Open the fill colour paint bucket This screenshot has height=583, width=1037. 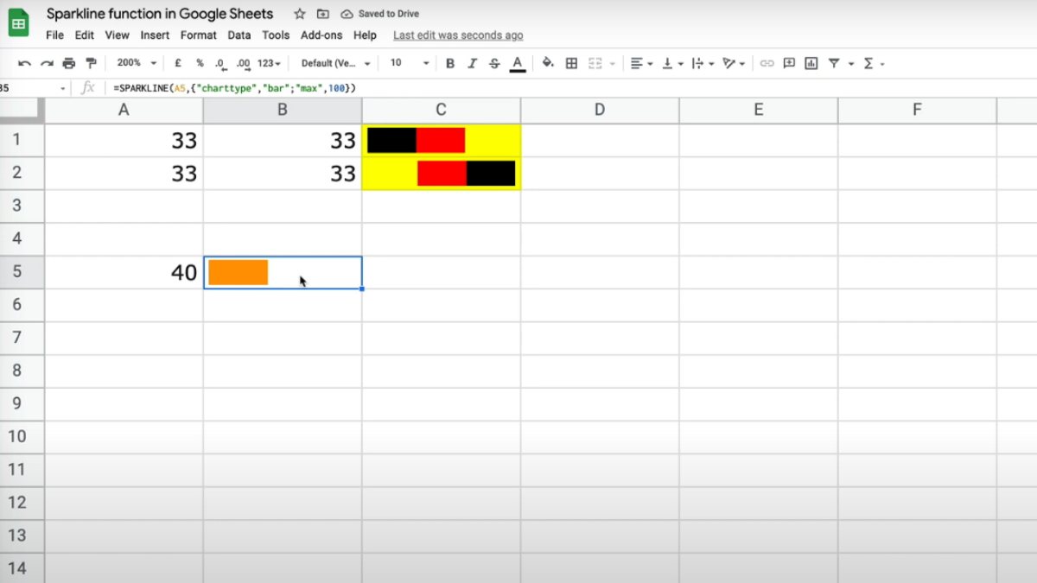548,63
